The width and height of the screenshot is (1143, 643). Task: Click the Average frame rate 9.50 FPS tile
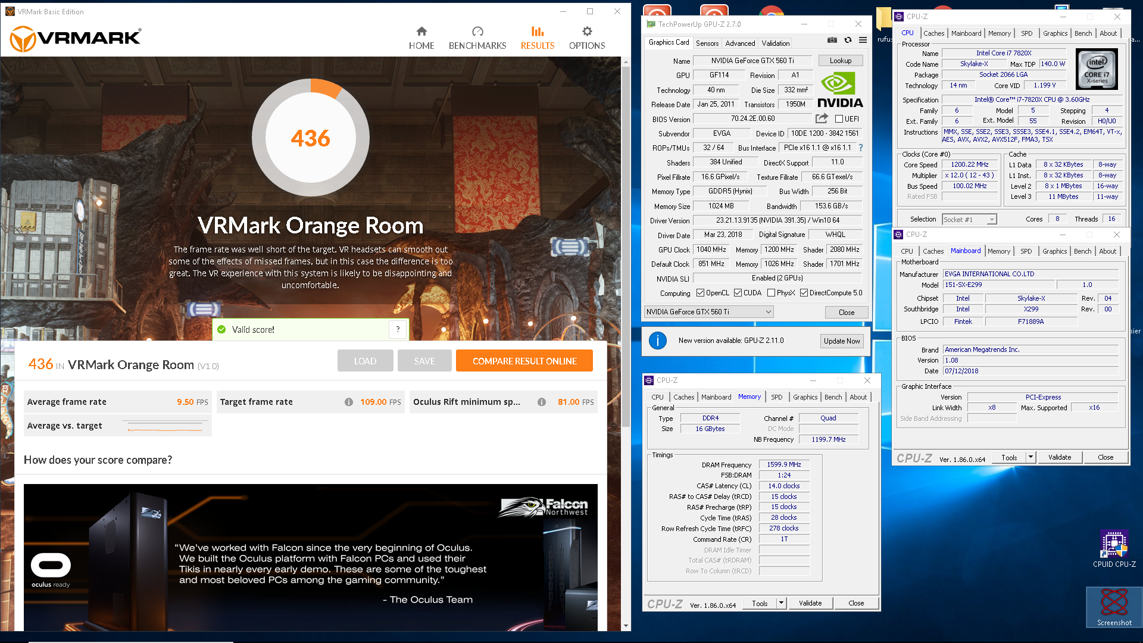pyautogui.click(x=117, y=402)
